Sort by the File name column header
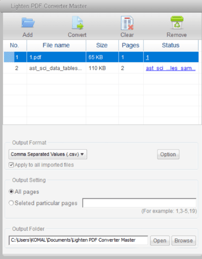This screenshot has height=259, width=202. point(56,45)
